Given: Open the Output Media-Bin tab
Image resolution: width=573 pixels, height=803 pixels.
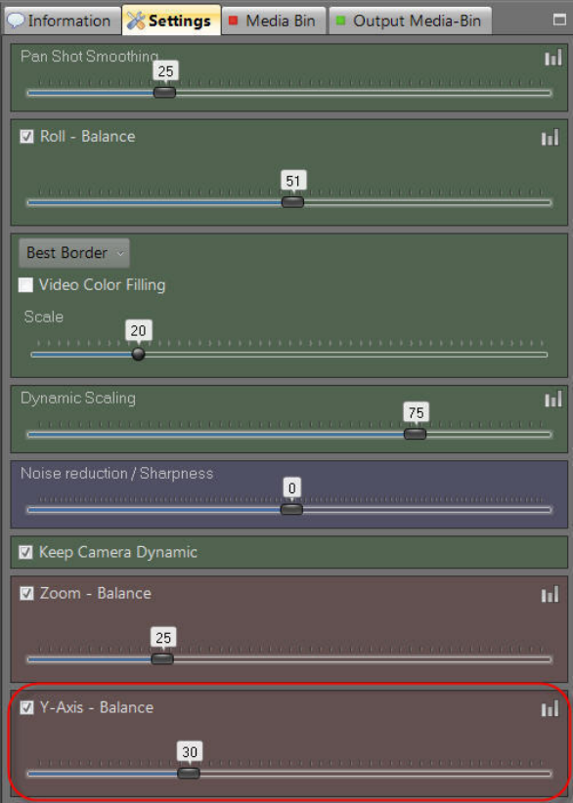Looking at the screenshot, I should point(410,21).
